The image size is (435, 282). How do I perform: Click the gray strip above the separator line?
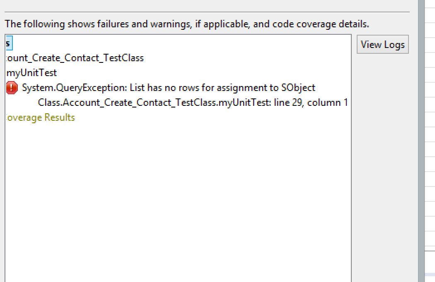(x=207, y=6)
